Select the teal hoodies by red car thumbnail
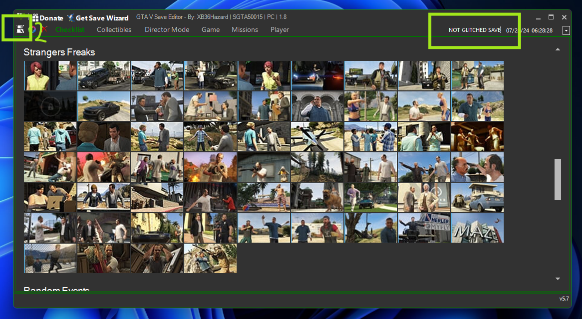Screen dimensions: 582x319 point(50,137)
